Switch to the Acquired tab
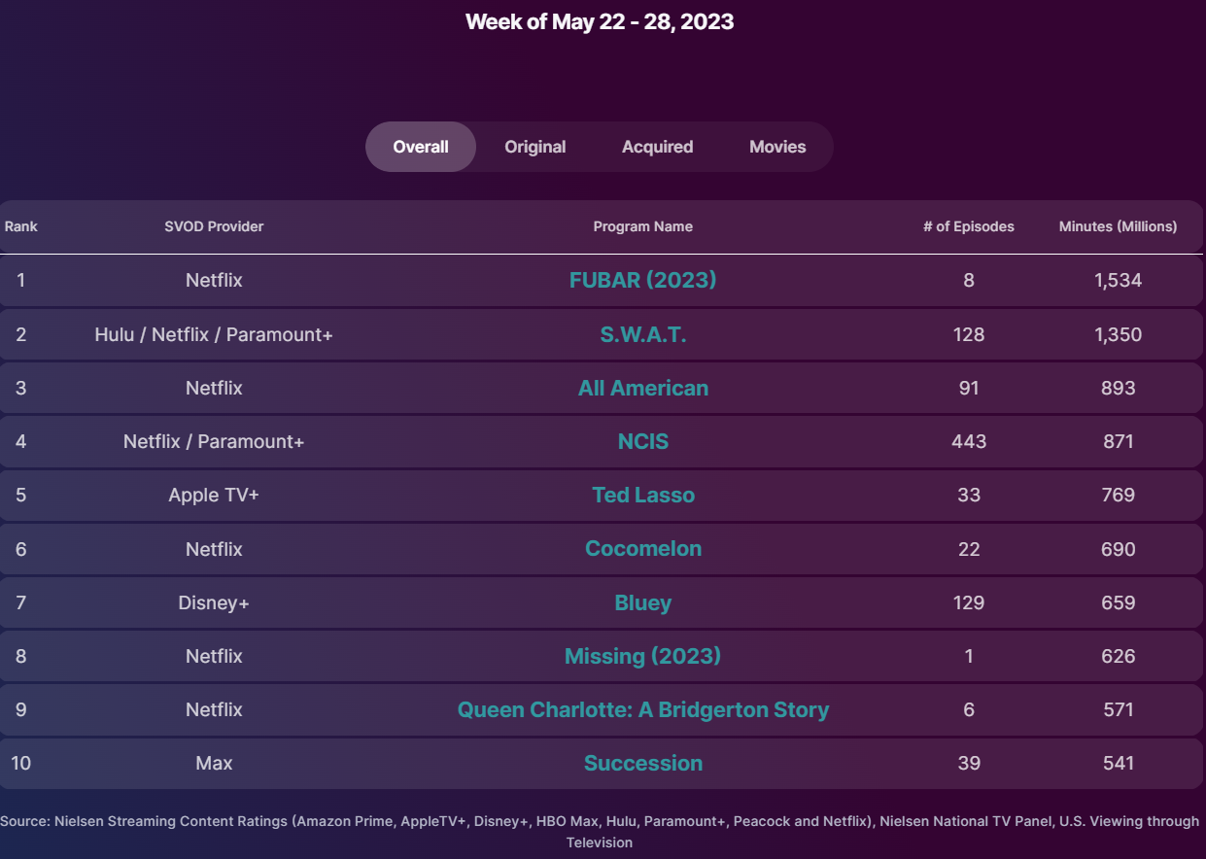Screen dimensions: 1206x859 click(657, 146)
